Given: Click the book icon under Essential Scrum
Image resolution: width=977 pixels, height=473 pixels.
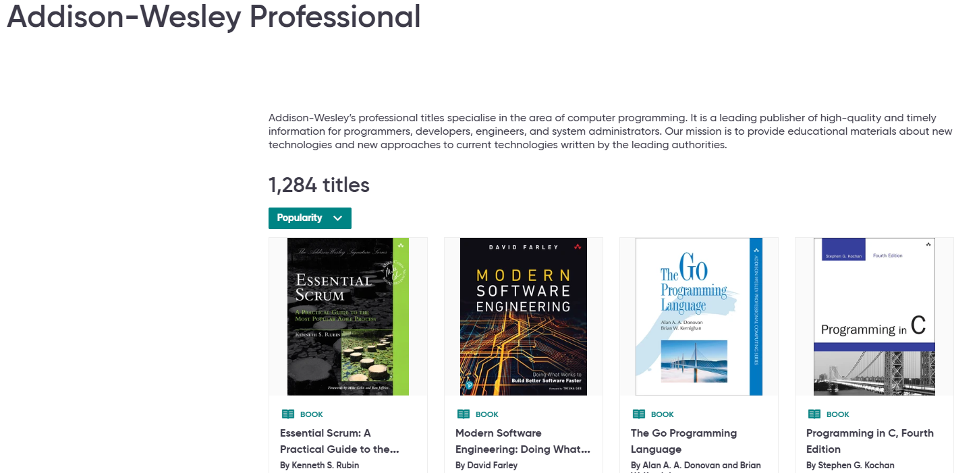Looking at the screenshot, I should (x=288, y=414).
